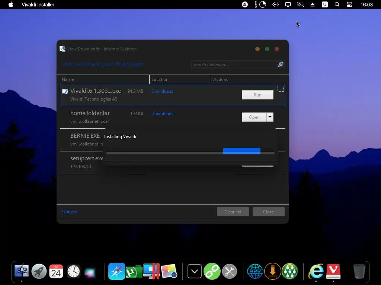Run the Vivaldi installer download

[x=257, y=95]
